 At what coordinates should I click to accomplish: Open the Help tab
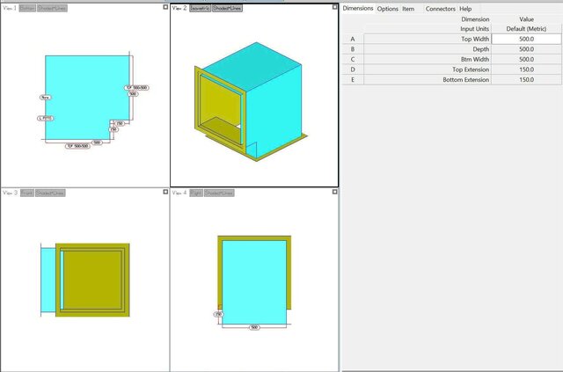coord(465,9)
